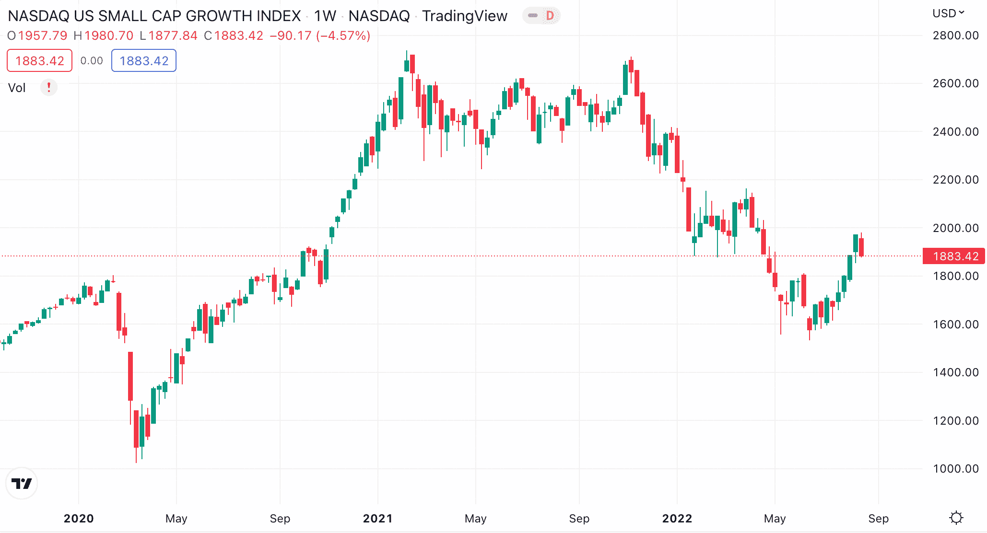Screen dimensions: 987x533
Task: Click the 2022 label on time axis
Action: pyautogui.click(x=677, y=518)
